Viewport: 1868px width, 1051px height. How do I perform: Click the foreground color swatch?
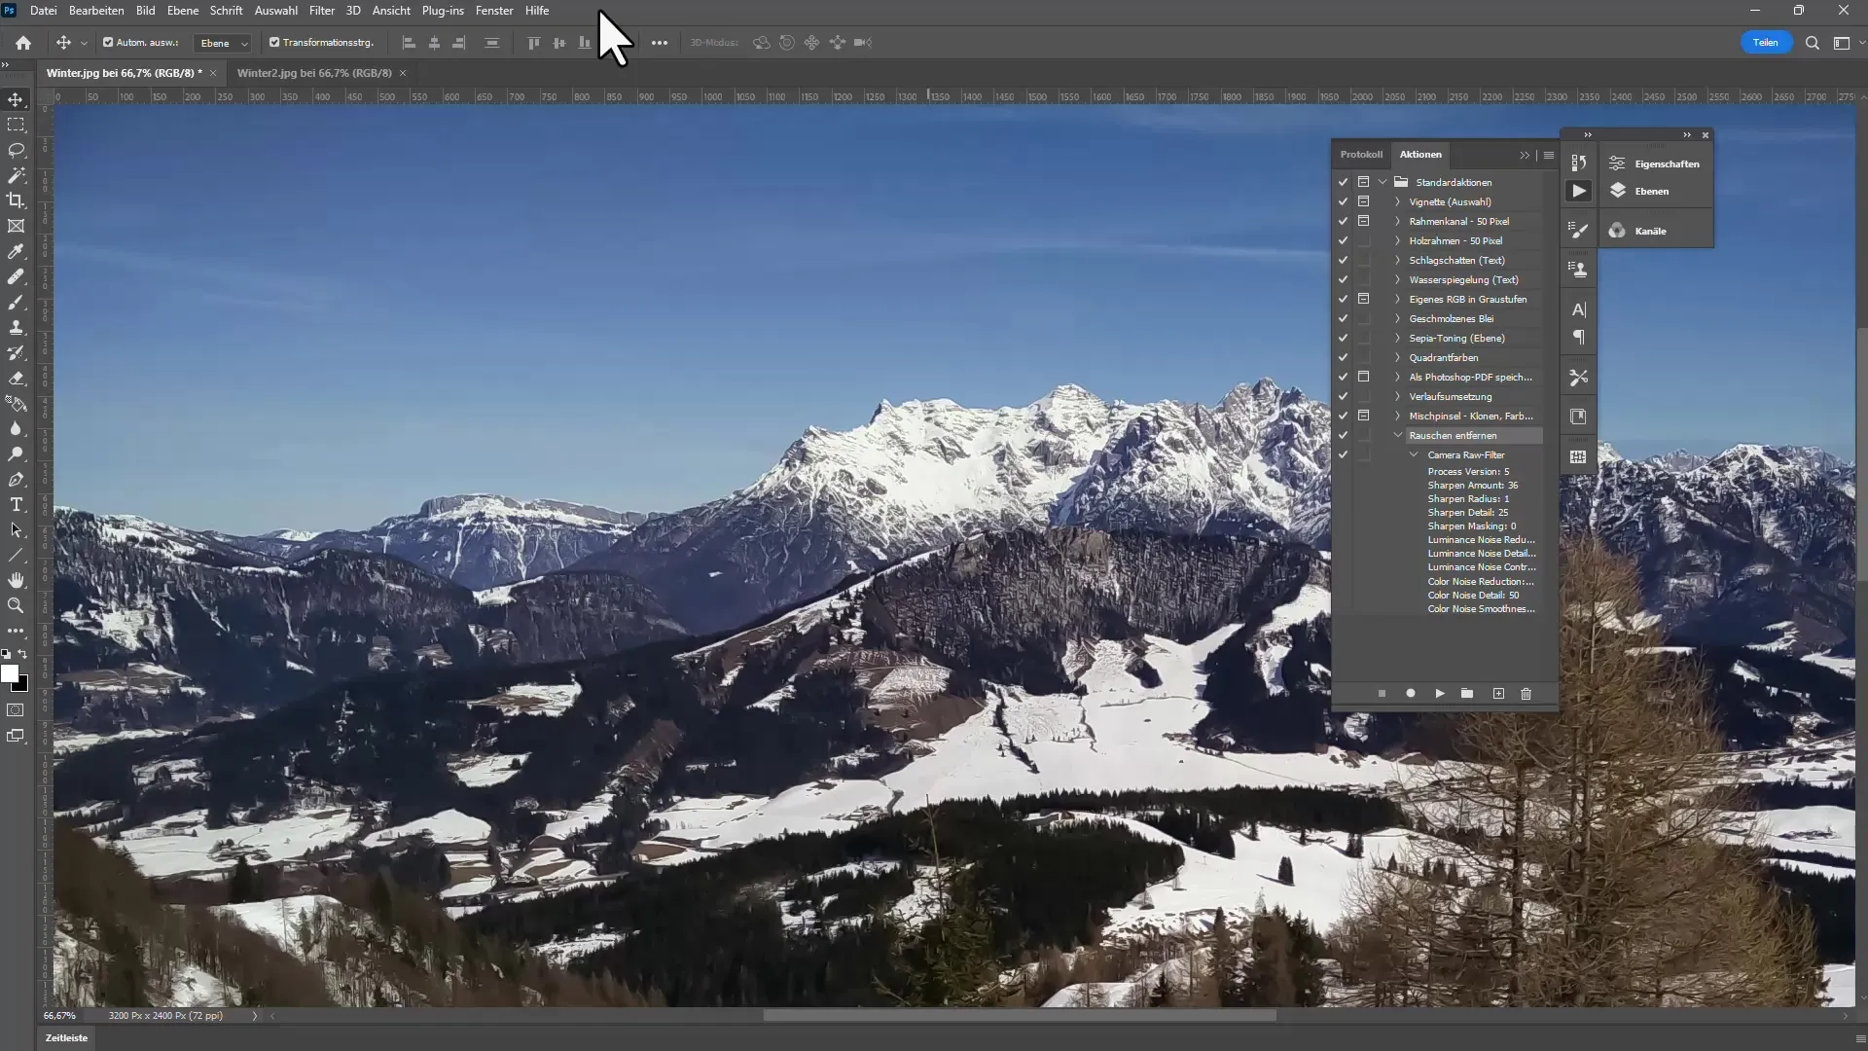(x=10, y=673)
